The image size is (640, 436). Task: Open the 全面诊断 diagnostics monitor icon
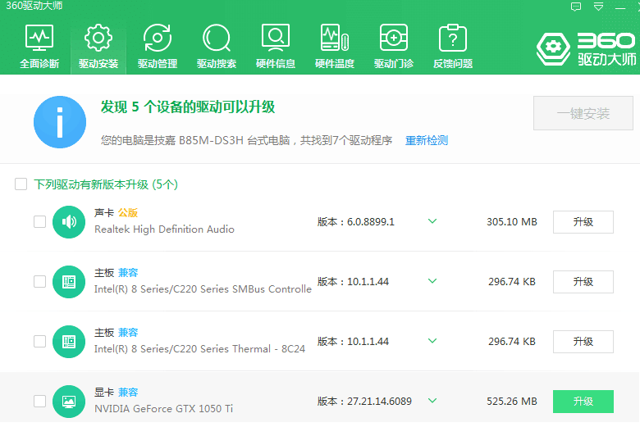click(x=39, y=38)
